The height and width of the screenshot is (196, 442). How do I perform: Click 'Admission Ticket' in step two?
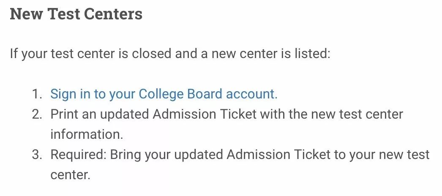tap(205, 114)
